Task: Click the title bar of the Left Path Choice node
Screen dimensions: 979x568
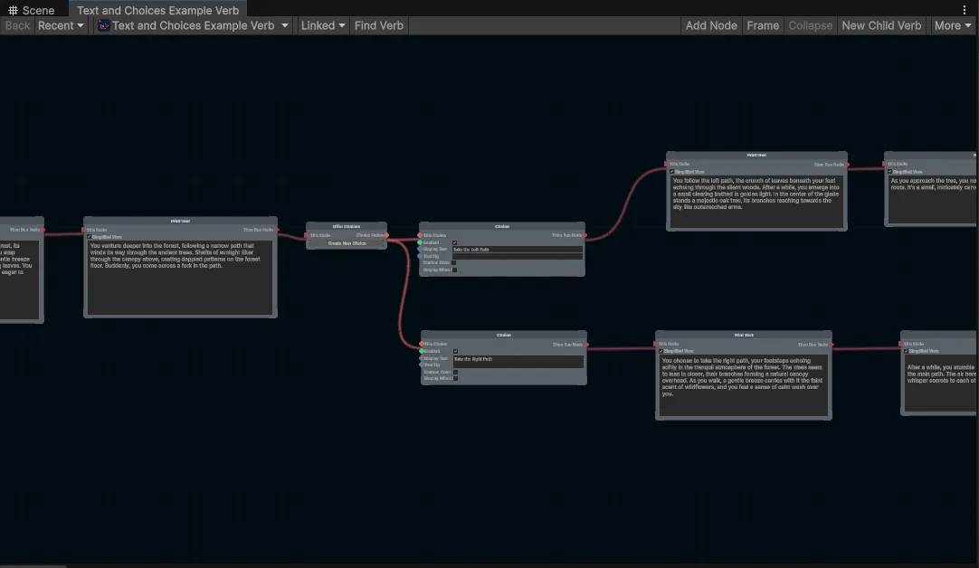Action: tap(502, 227)
